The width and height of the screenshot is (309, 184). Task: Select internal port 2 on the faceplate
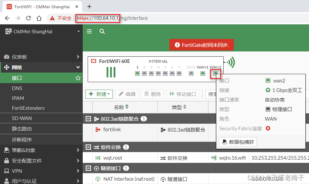click(144, 74)
